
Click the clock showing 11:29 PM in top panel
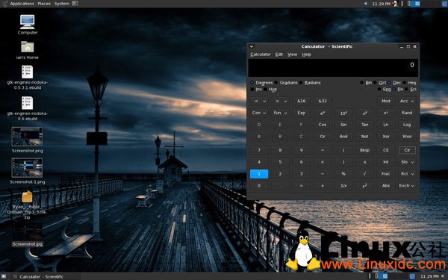(x=381, y=4)
